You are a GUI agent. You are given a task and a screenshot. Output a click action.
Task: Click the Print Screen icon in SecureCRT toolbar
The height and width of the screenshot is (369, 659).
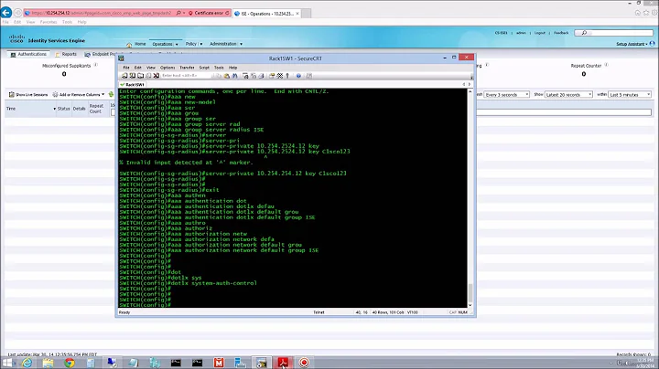[x=245, y=76]
